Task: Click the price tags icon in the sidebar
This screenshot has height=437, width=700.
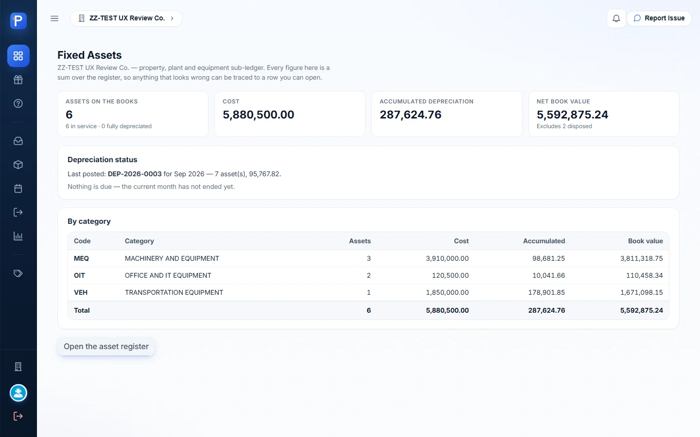Action: [x=18, y=273]
